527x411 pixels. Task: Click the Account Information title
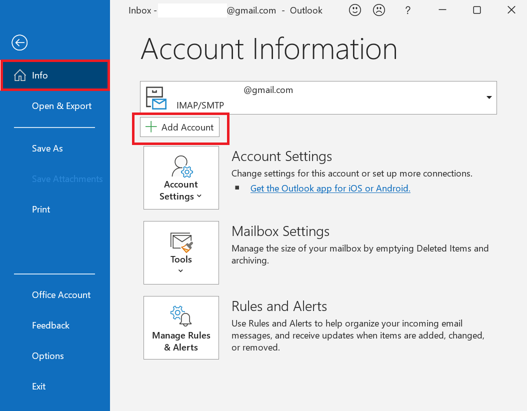click(x=269, y=49)
